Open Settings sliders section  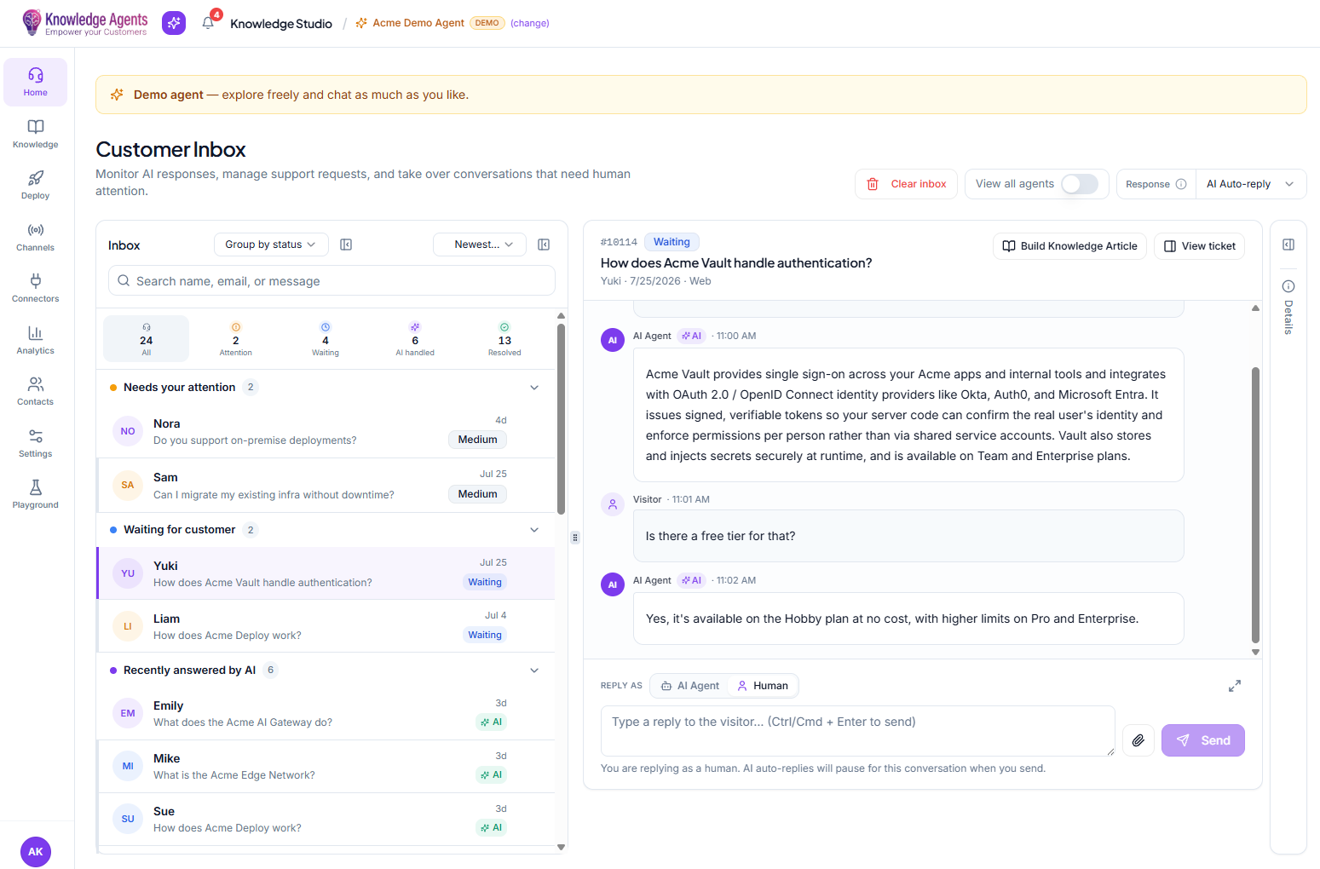pyautogui.click(x=36, y=443)
